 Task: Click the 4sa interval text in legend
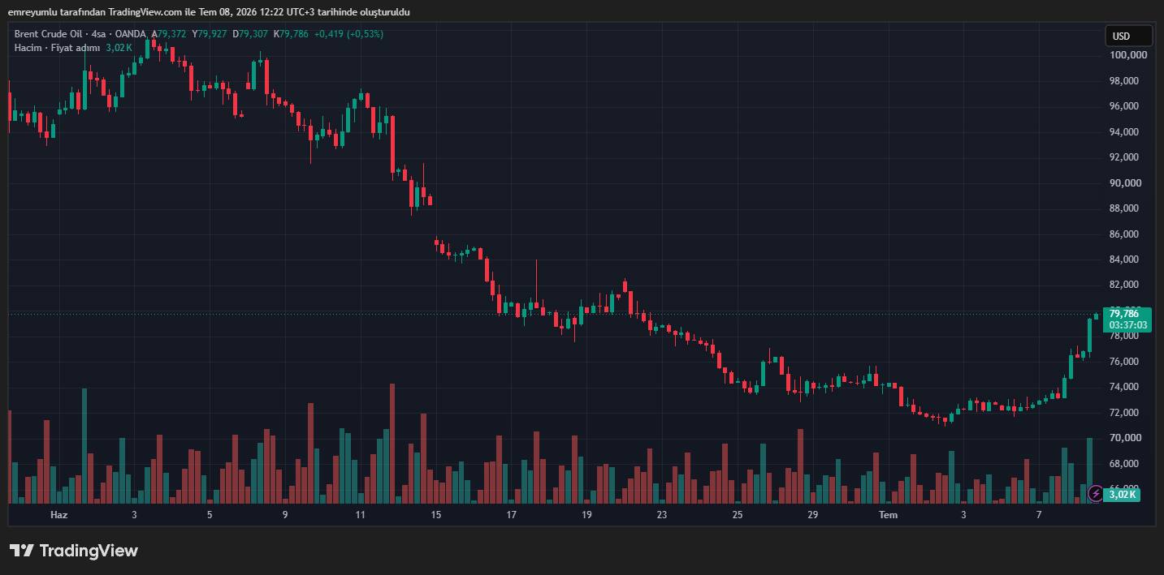tap(99, 34)
